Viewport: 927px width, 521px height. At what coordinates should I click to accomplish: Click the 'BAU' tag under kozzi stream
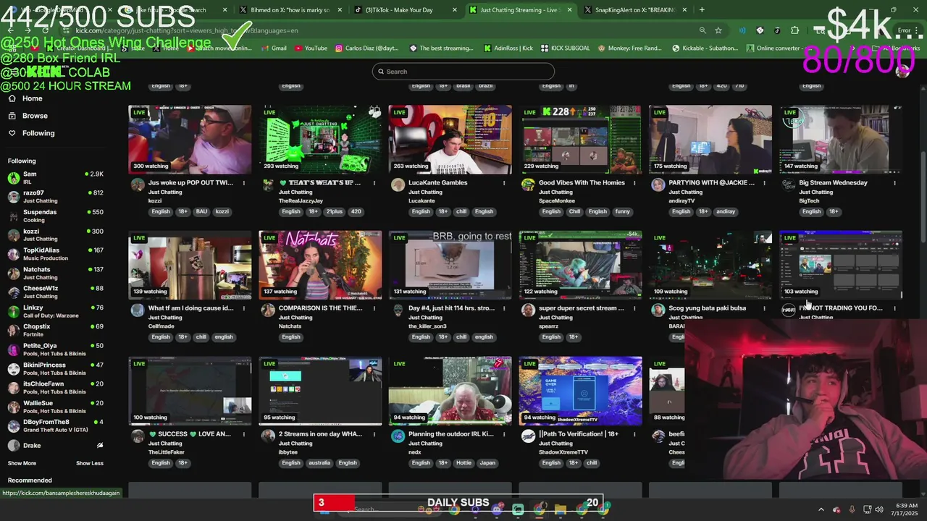pos(201,211)
